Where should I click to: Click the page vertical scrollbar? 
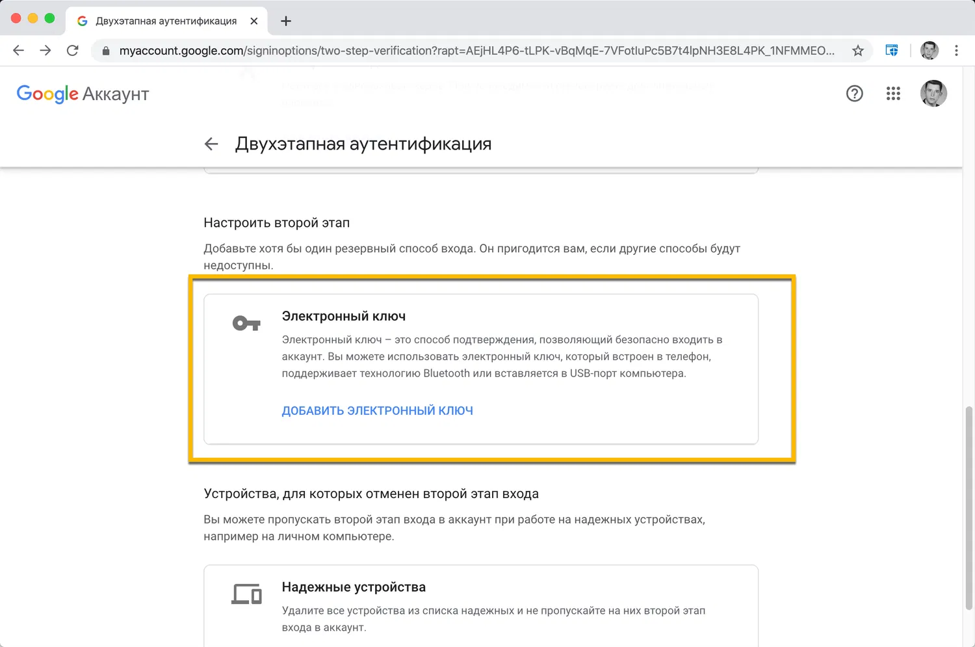point(968,507)
